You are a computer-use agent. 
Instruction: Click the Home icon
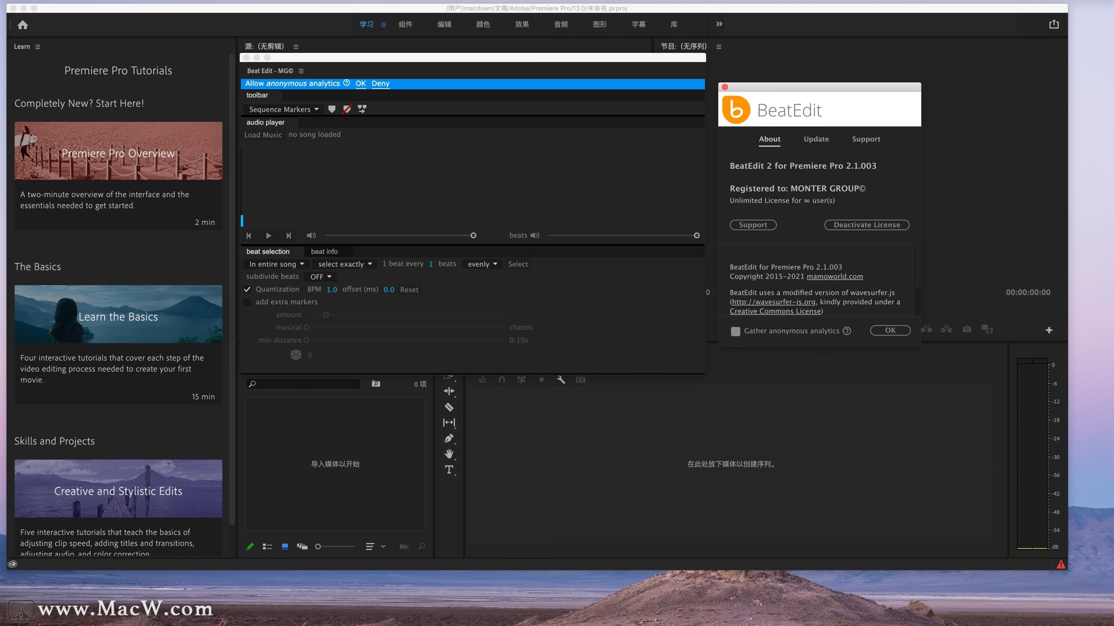pos(23,24)
